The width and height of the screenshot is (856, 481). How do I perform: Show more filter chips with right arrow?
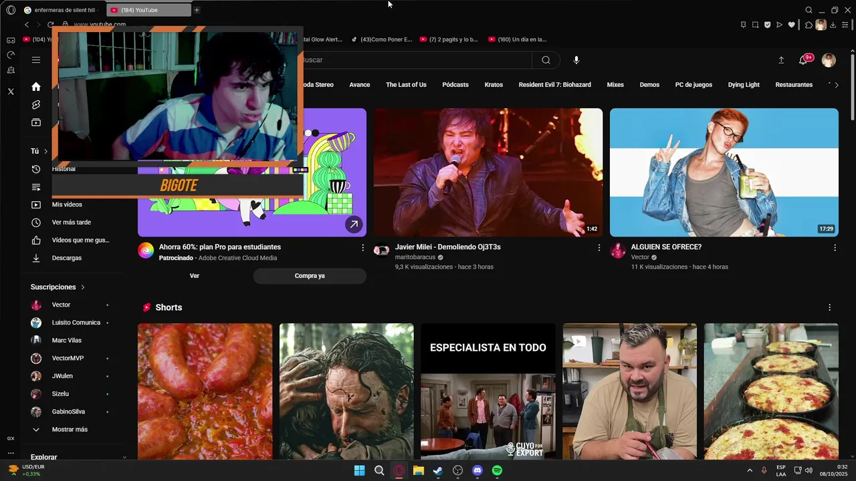(837, 85)
